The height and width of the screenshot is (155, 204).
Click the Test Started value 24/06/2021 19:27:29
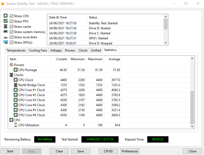[x=100, y=139]
